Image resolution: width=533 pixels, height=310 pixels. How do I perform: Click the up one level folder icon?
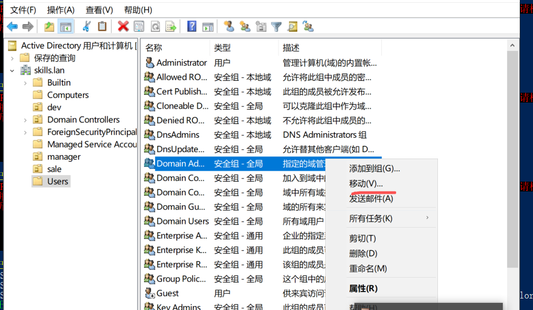click(49, 26)
